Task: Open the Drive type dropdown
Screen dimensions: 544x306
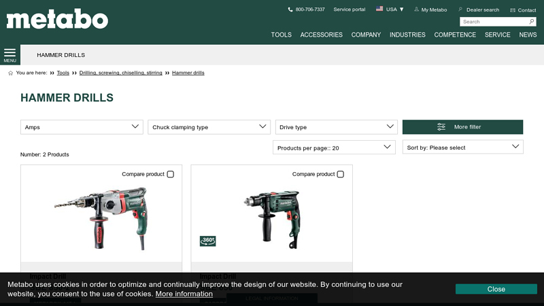Action: click(337, 127)
